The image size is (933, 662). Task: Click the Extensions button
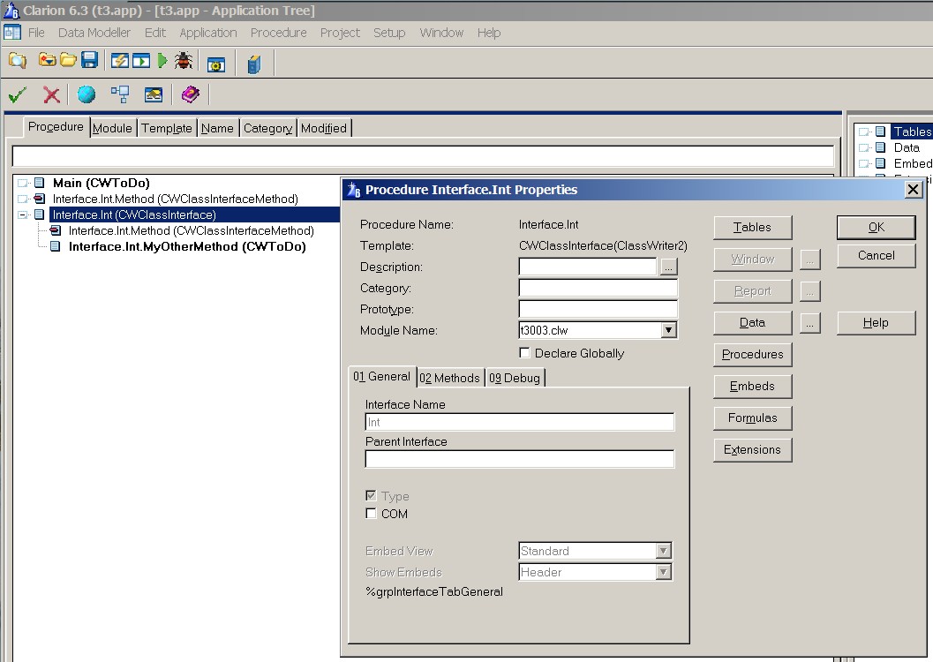point(752,449)
